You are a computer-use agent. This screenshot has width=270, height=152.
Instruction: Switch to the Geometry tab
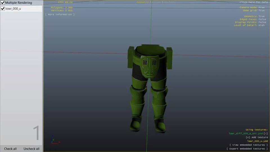[143, 2]
